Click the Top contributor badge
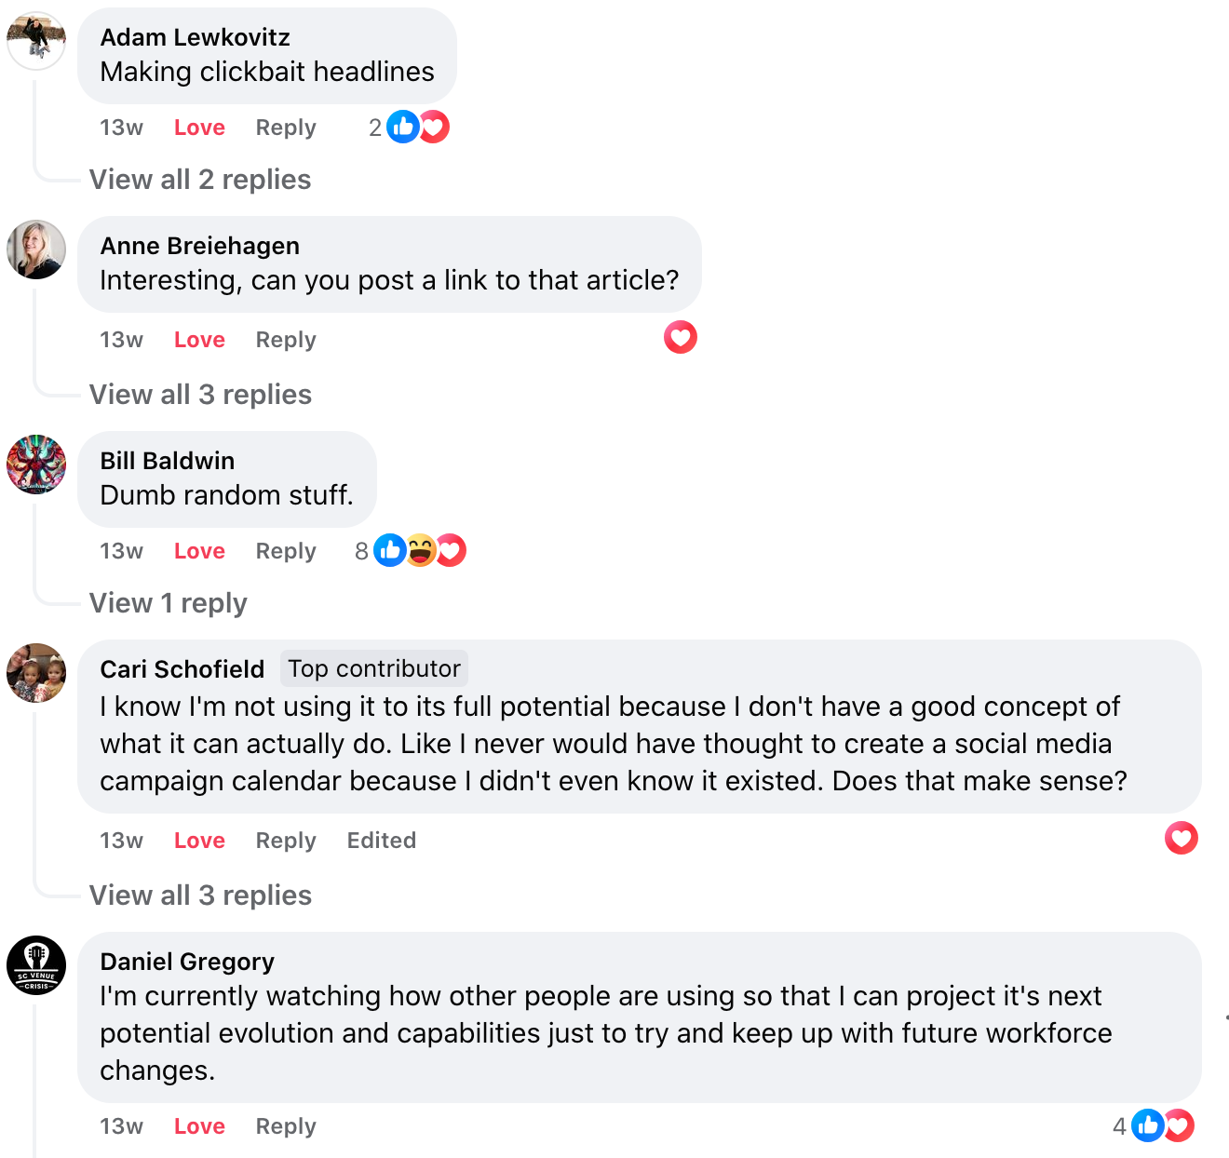This screenshot has width=1229, height=1158. click(x=374, y=668)
